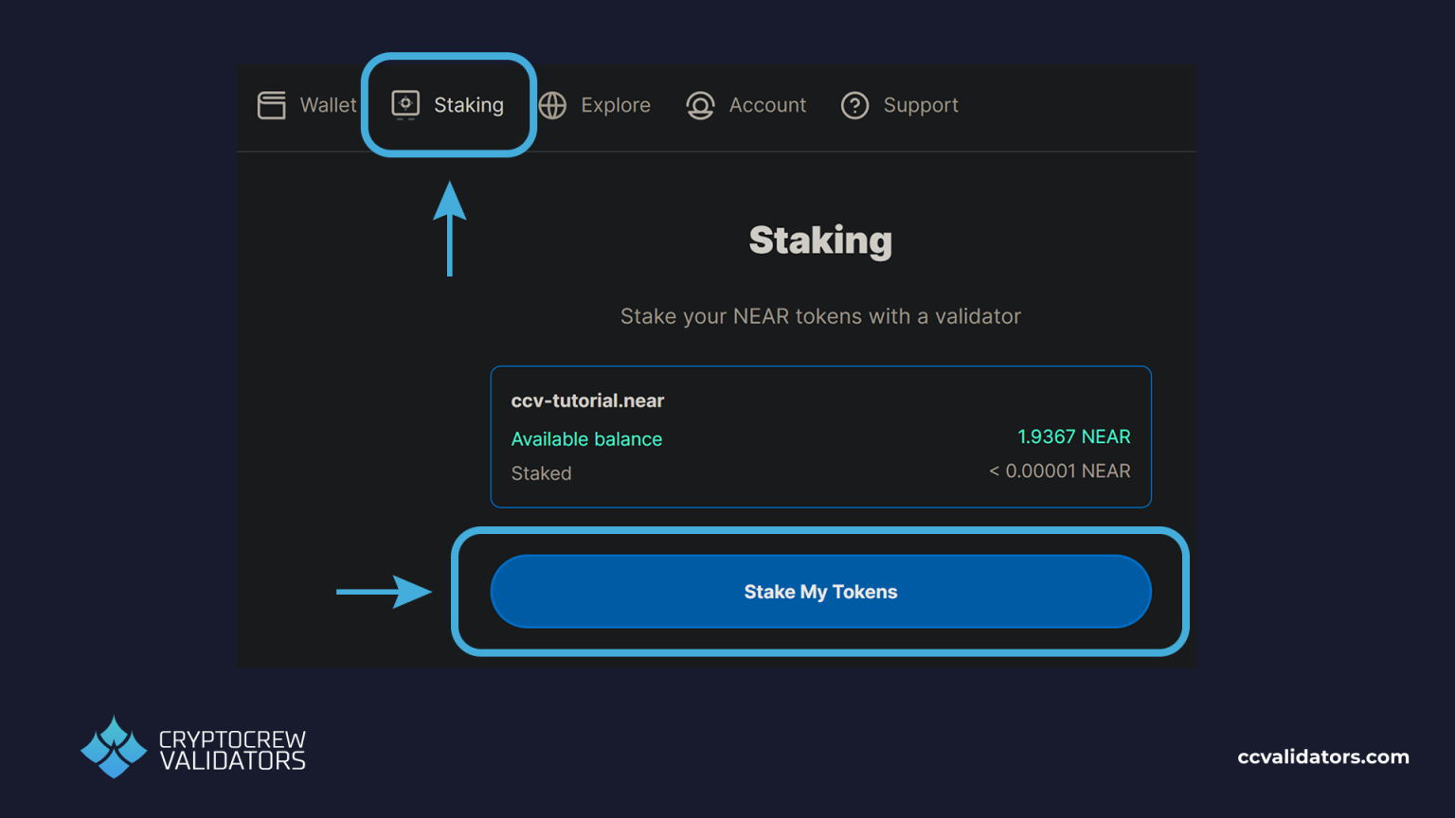Click the ccvalidators.com link
Image resolution: width=1455 pixels, height=818 pixels.
tap(1322, 757)
